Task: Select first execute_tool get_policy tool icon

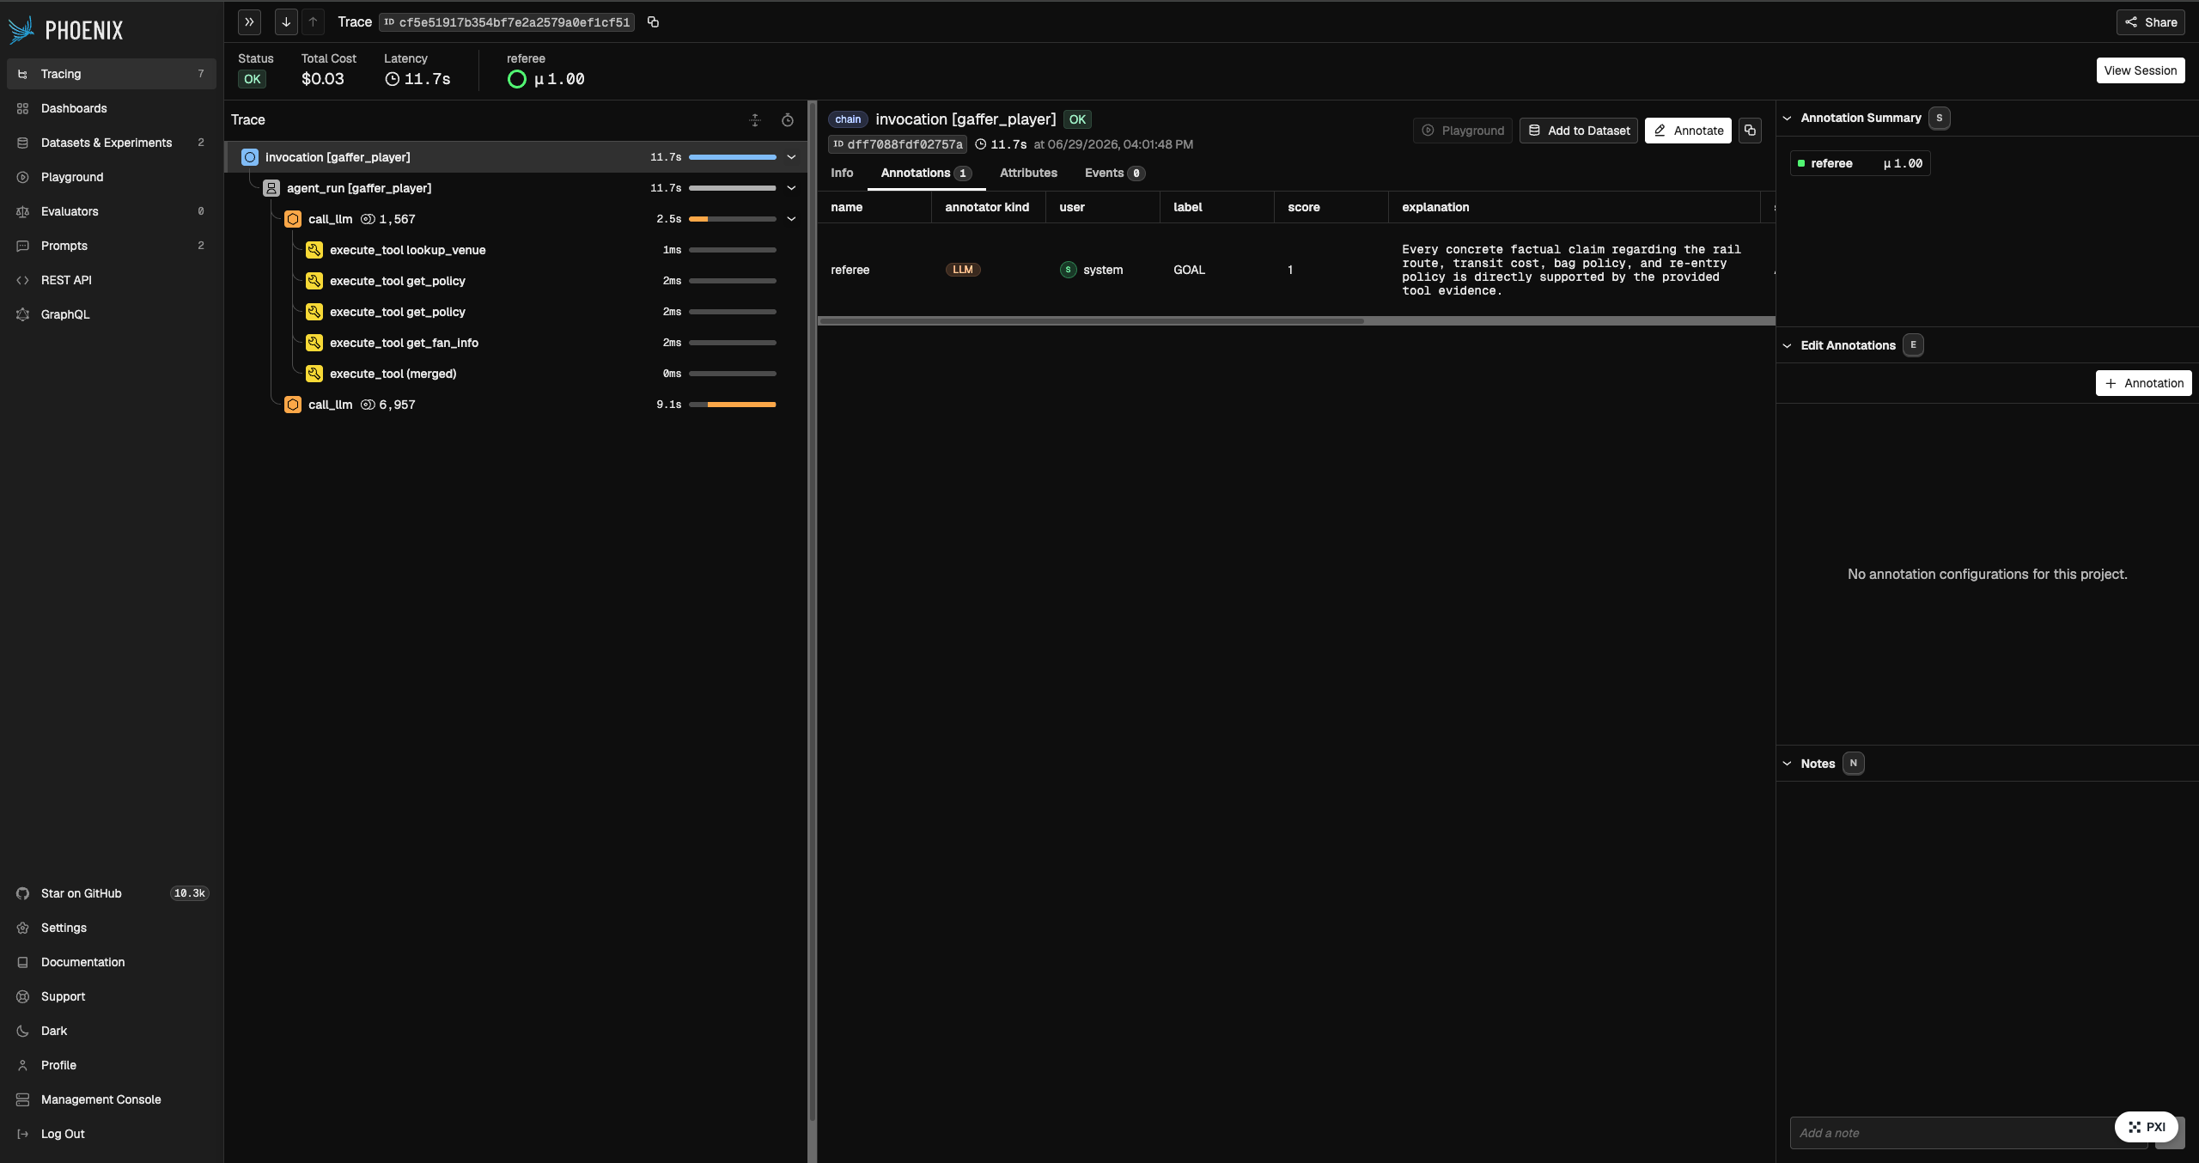Action: [314, 281]
